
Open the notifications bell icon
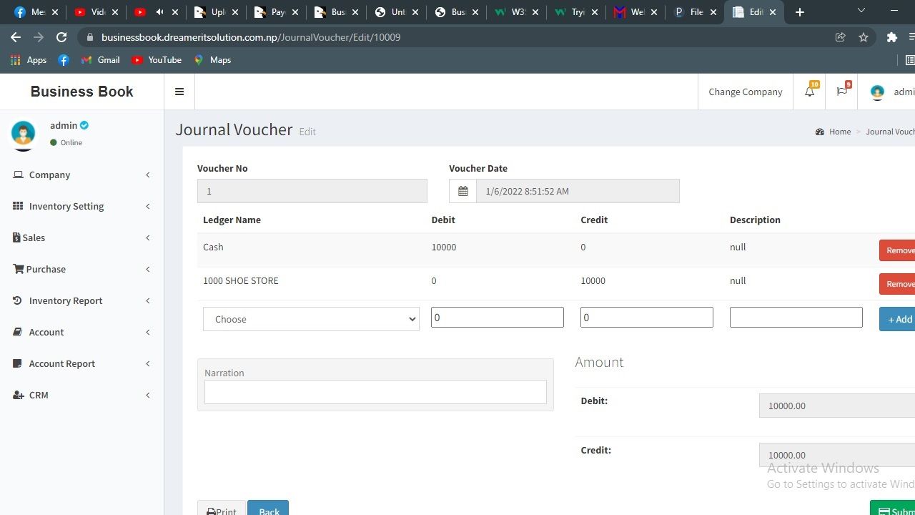pos(809,92)
